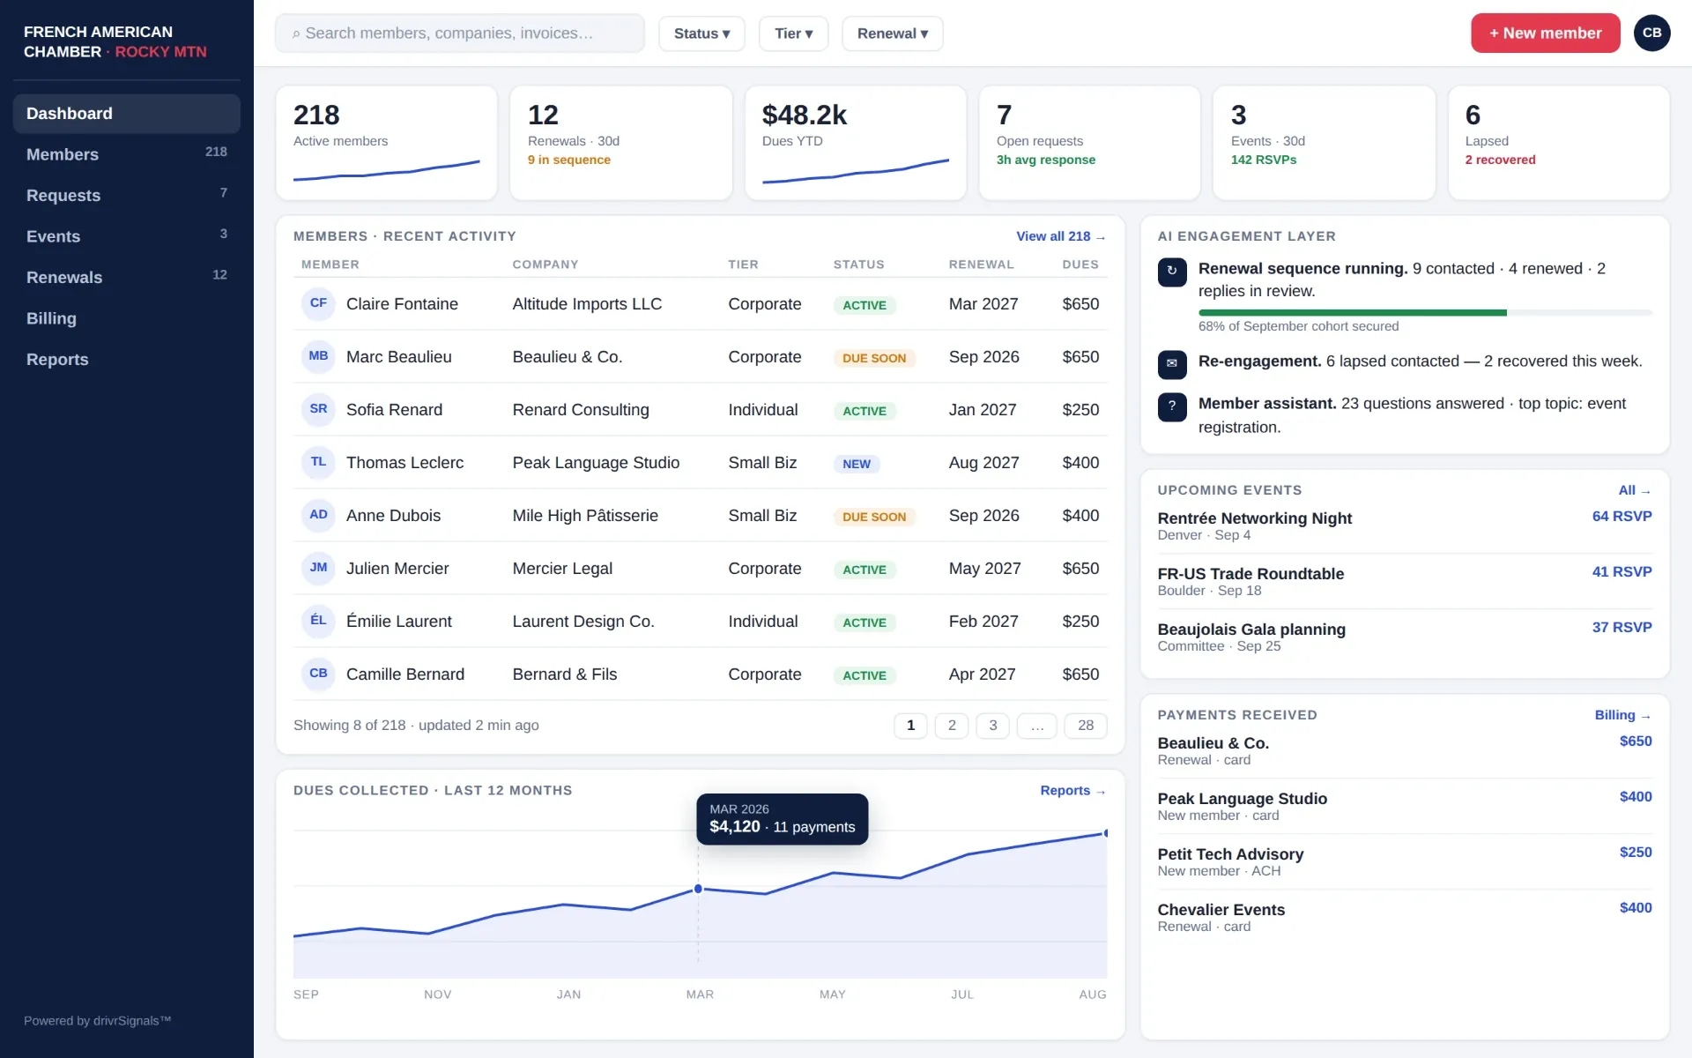Click Marc Beaulieu's MB avatar
The image size is (1692, 1058).
[x=318, y=356]
